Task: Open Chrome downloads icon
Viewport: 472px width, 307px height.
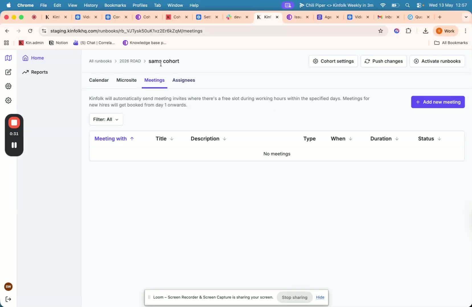Action: pos(425,31)
